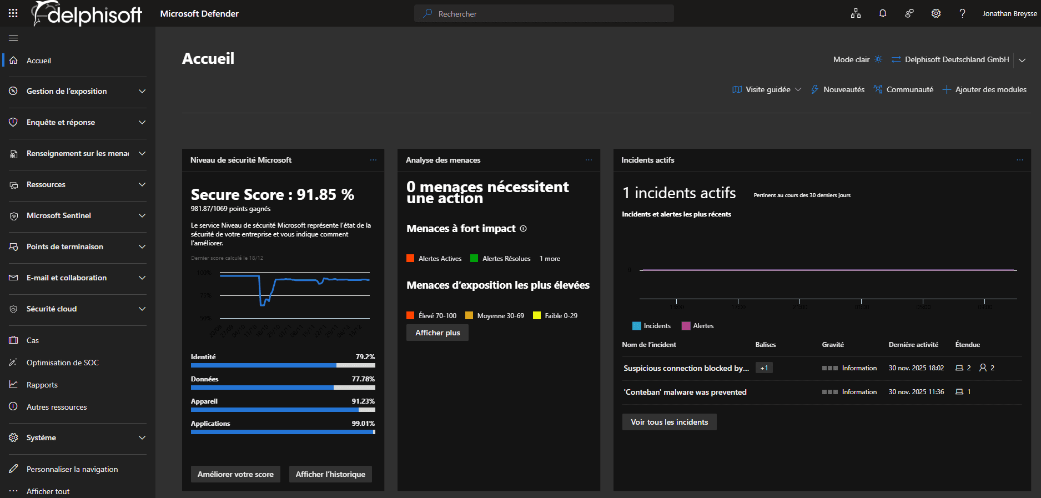Open the organization network icon in header
Screen dimensions: 1041x498
pyautogui.click(x=856, y=13)
